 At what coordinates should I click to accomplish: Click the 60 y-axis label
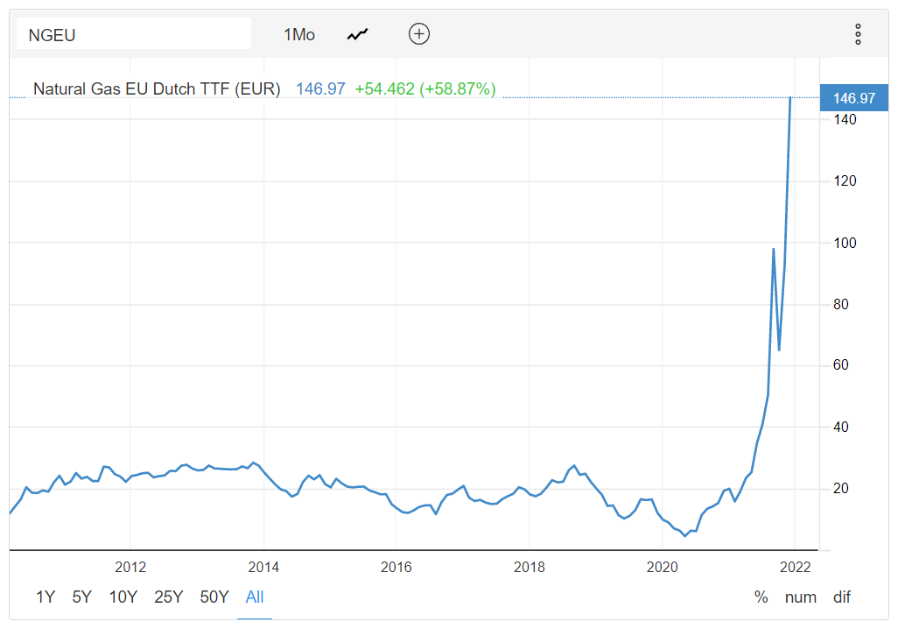pos(841,365)
